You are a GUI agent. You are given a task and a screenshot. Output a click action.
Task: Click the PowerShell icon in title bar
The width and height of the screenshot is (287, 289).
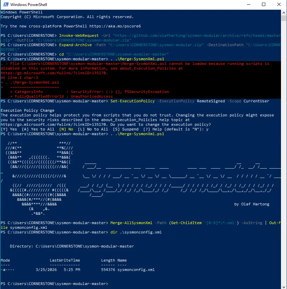pyautogui.click(x=5, y=5)
